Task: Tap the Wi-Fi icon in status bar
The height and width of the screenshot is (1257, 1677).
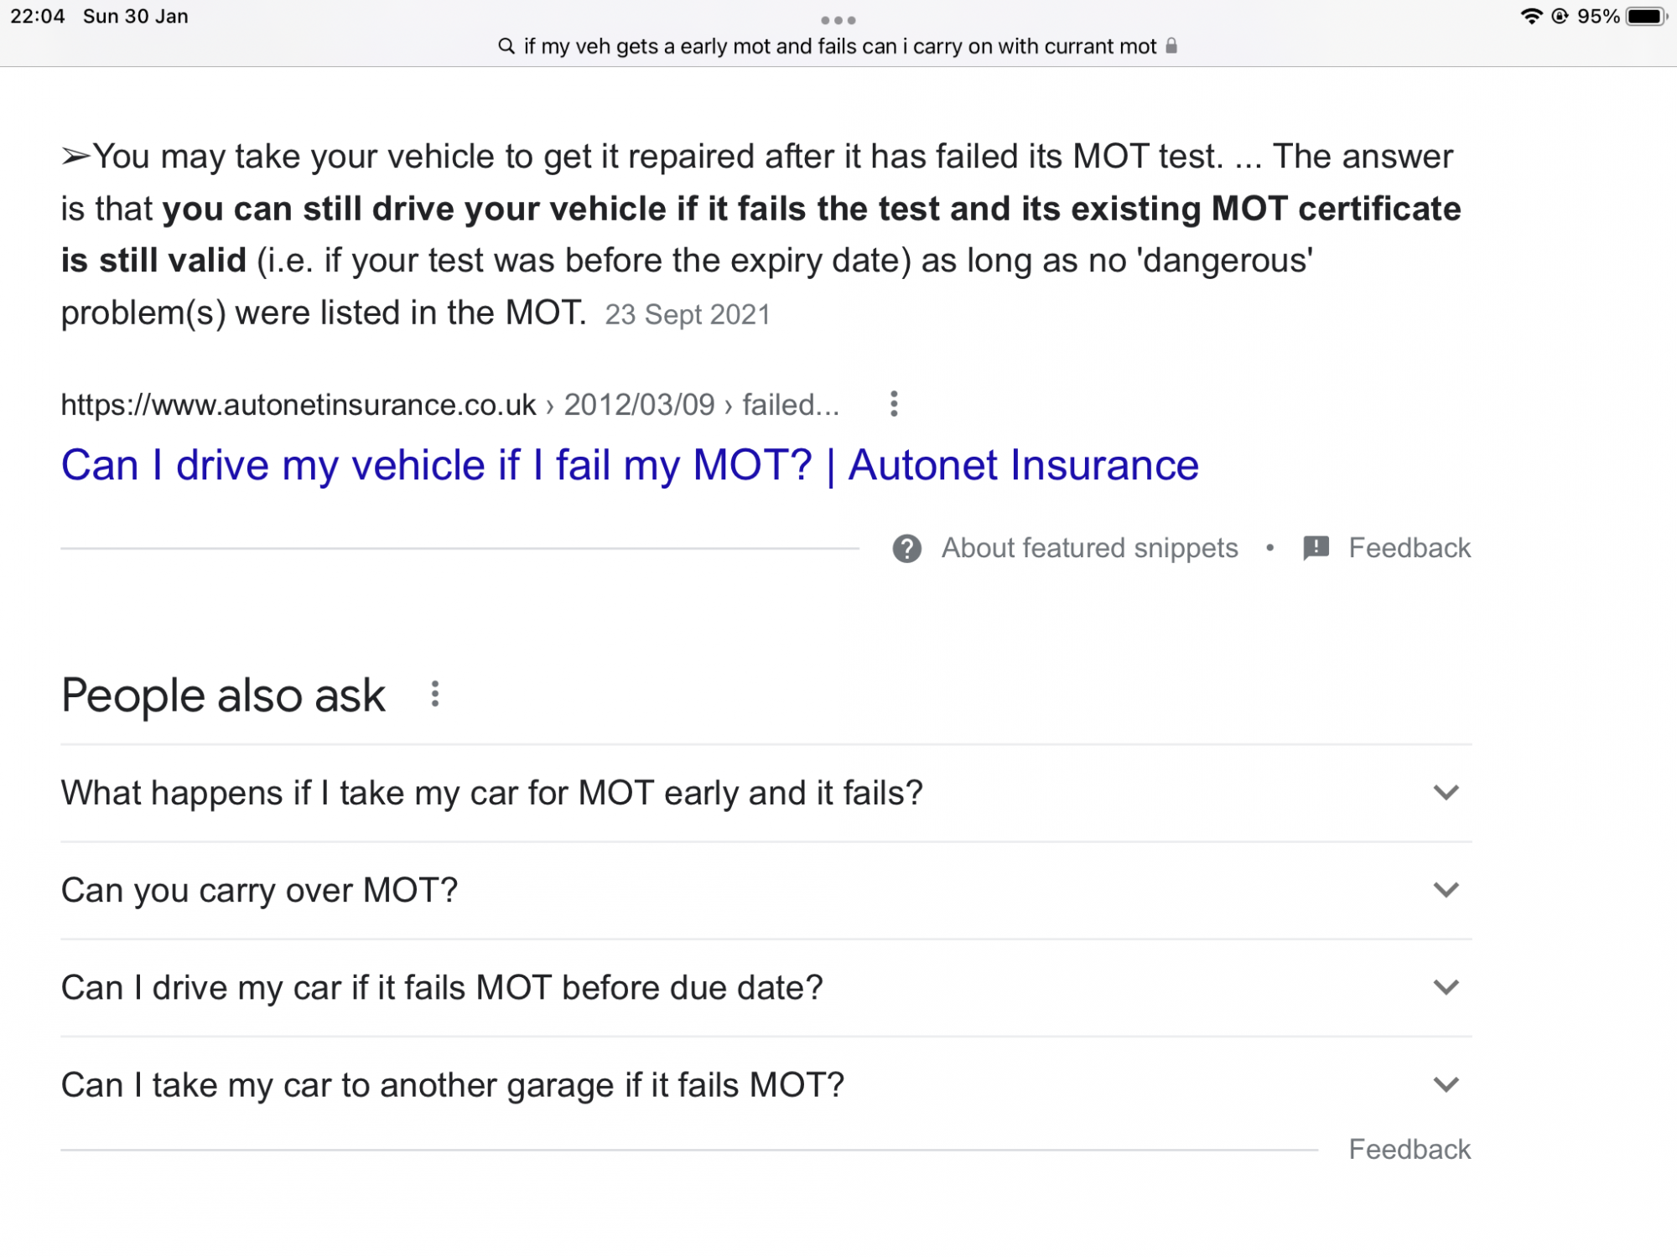Action: (x=1530, y=17)
